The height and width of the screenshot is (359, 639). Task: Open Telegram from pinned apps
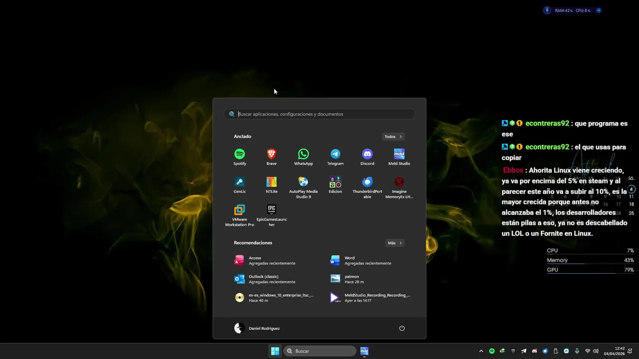(335, 157)
